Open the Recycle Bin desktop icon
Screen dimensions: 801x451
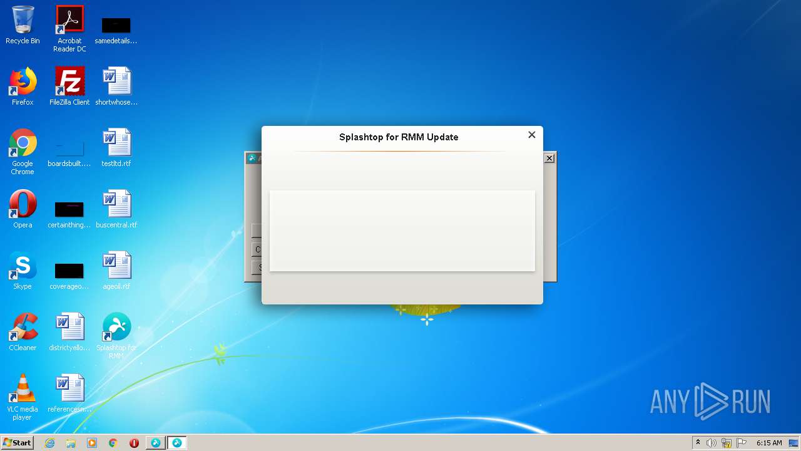pyautogui.click(x=23, y=25)
